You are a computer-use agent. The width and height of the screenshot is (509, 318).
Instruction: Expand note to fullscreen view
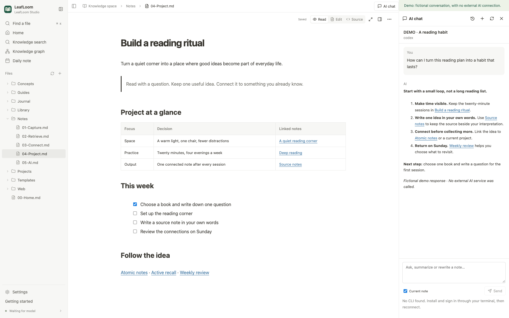click(370, 19)
